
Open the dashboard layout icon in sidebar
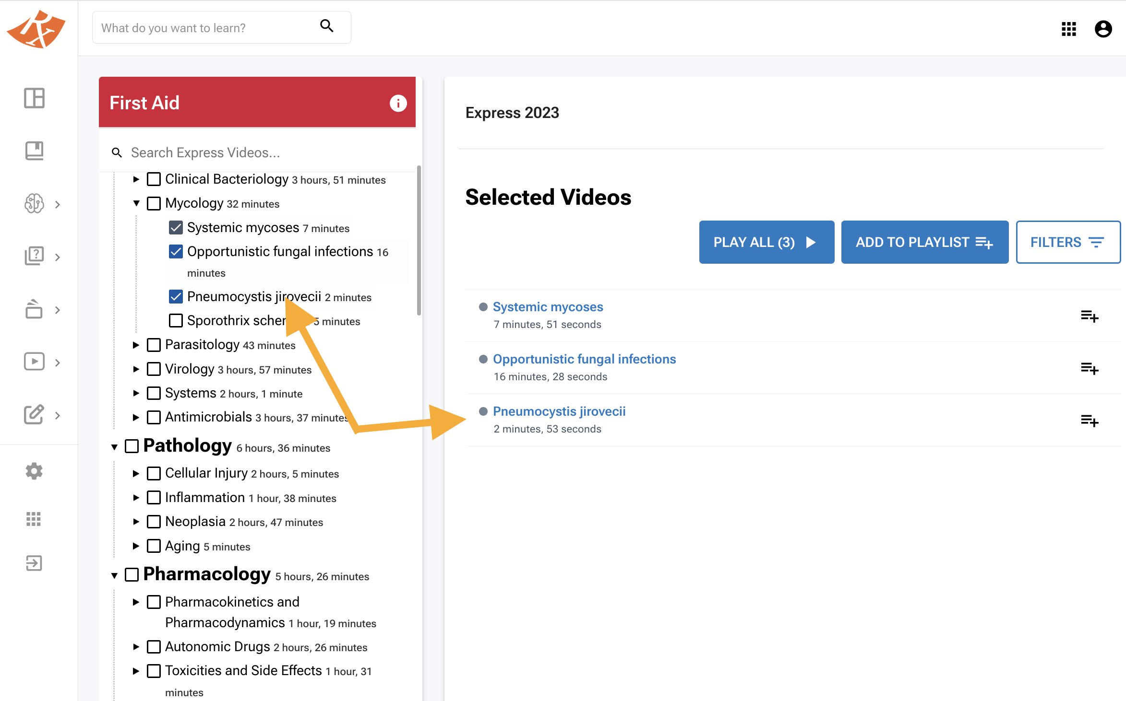click(x=34, y=98)
